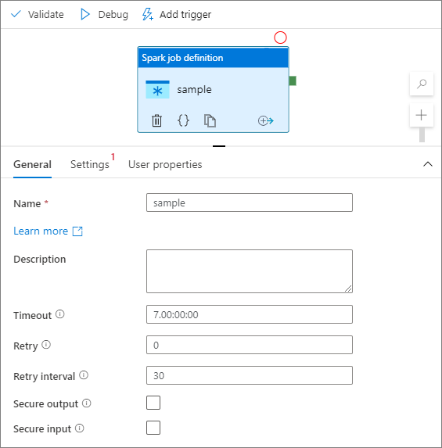The image size is (442, 448).
Task: Open the User properties tab
Action: click(x=165, y=164)
